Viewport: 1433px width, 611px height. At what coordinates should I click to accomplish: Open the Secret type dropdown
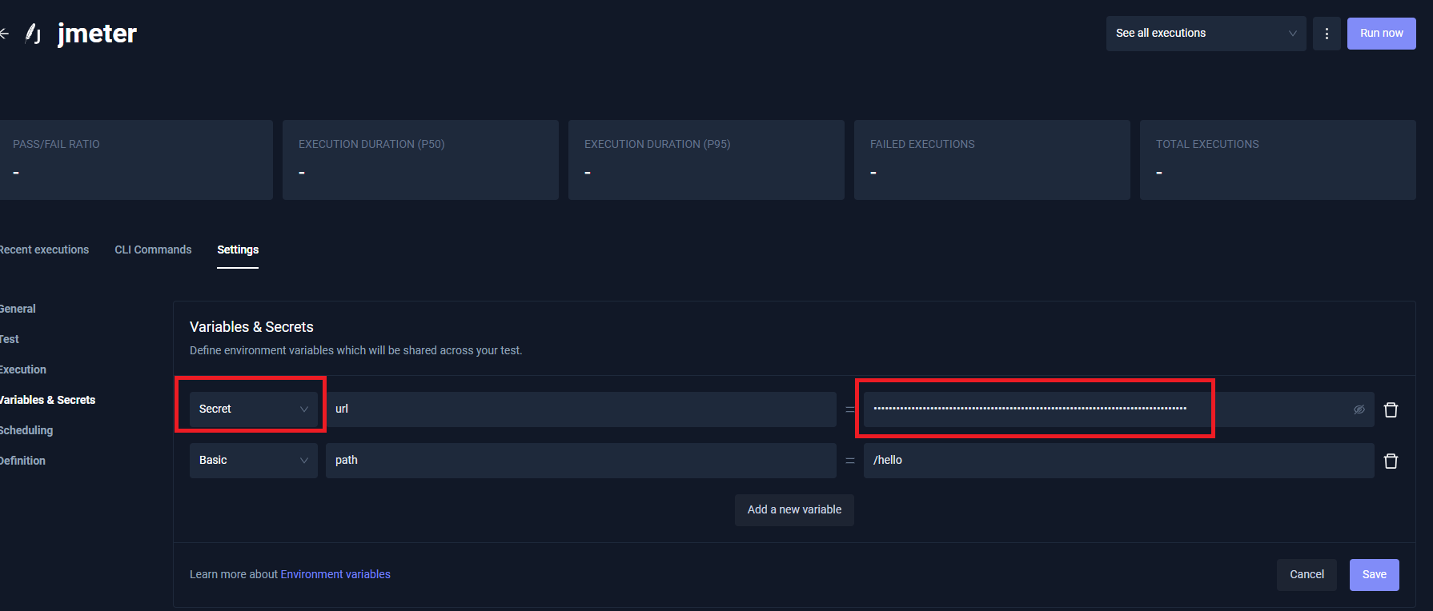[253, 409]
